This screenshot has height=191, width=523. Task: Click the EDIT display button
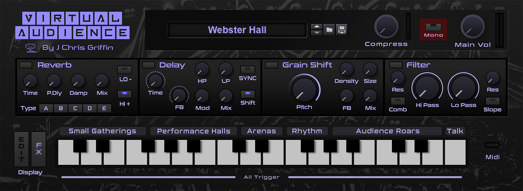[21, 149]
